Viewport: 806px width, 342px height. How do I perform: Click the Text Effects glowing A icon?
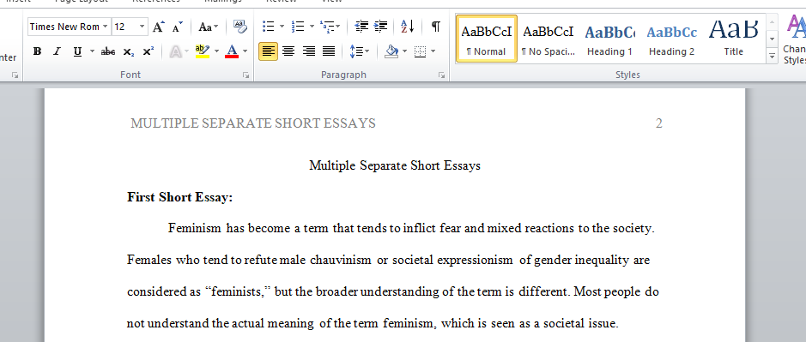[176, 51]
